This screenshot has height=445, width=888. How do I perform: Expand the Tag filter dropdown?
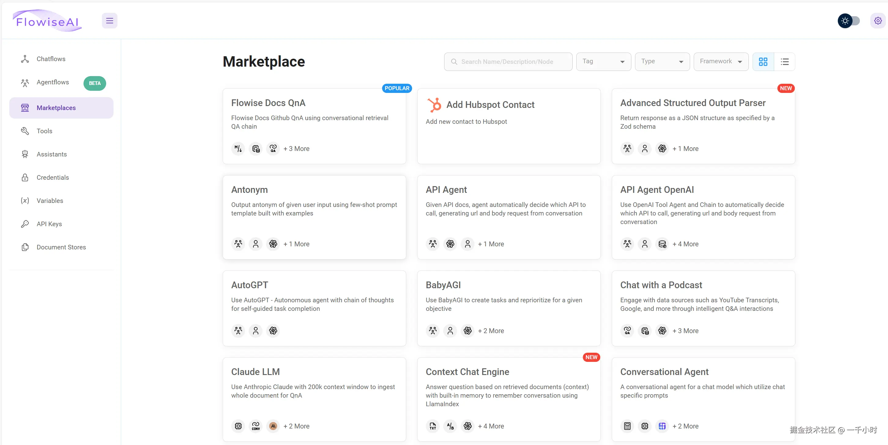point(603,62)
